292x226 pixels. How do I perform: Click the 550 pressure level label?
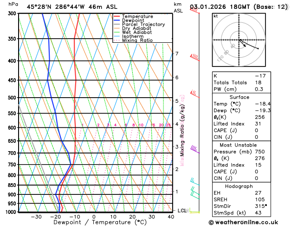(13, 113)
